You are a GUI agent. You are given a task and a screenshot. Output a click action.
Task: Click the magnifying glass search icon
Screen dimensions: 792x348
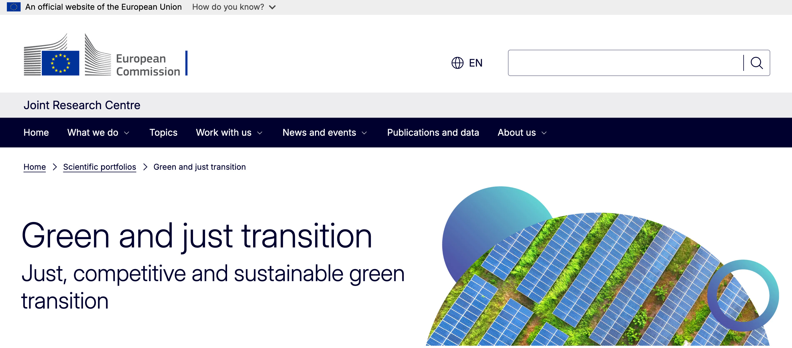tap(756, 63)
